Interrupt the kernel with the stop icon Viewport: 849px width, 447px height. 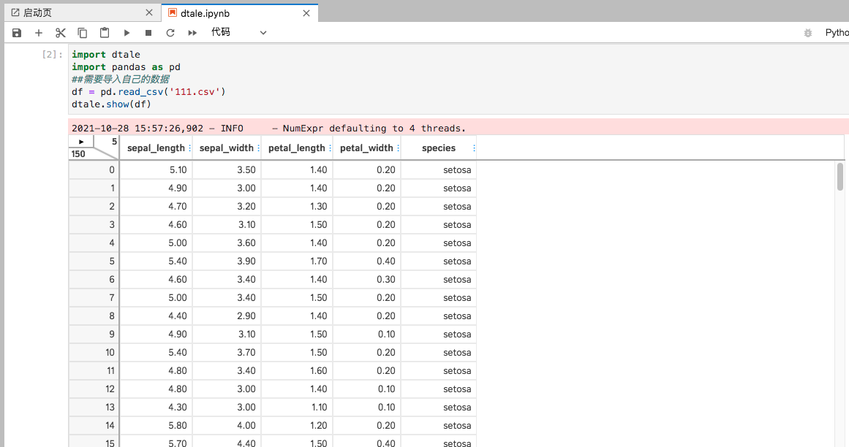[147, 32]
